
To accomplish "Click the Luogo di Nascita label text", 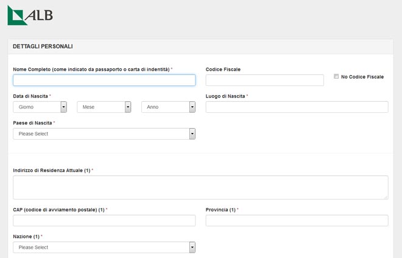I will point(225,96).
